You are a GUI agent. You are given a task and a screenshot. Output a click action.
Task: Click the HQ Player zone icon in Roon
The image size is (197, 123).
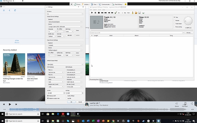coord(185,104)
